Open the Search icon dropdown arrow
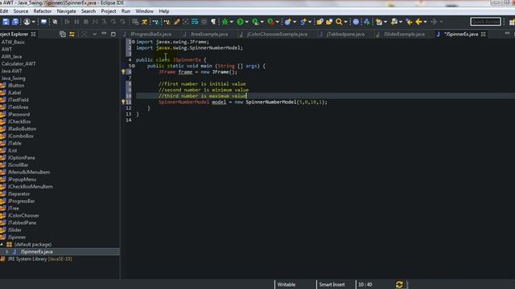Viewport: 515px width, 289px height. point(345,22)
